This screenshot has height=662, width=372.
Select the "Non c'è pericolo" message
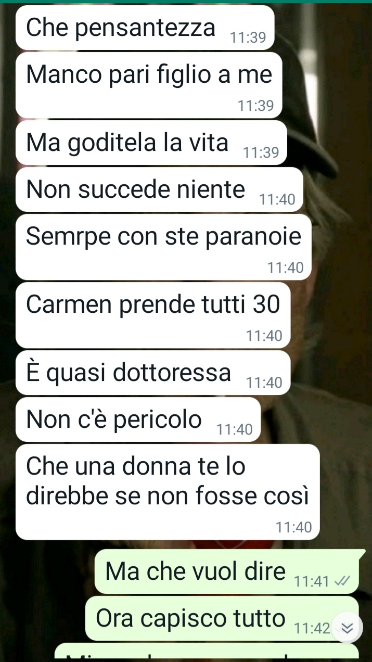(x=138, y=419)
